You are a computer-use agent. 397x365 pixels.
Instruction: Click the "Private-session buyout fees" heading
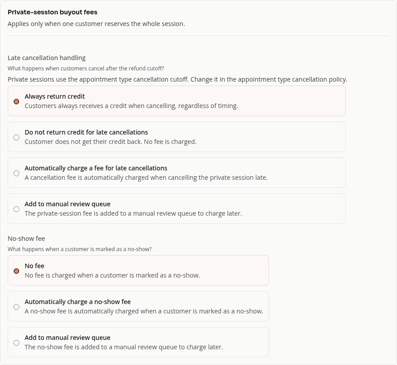coord(53,12)
